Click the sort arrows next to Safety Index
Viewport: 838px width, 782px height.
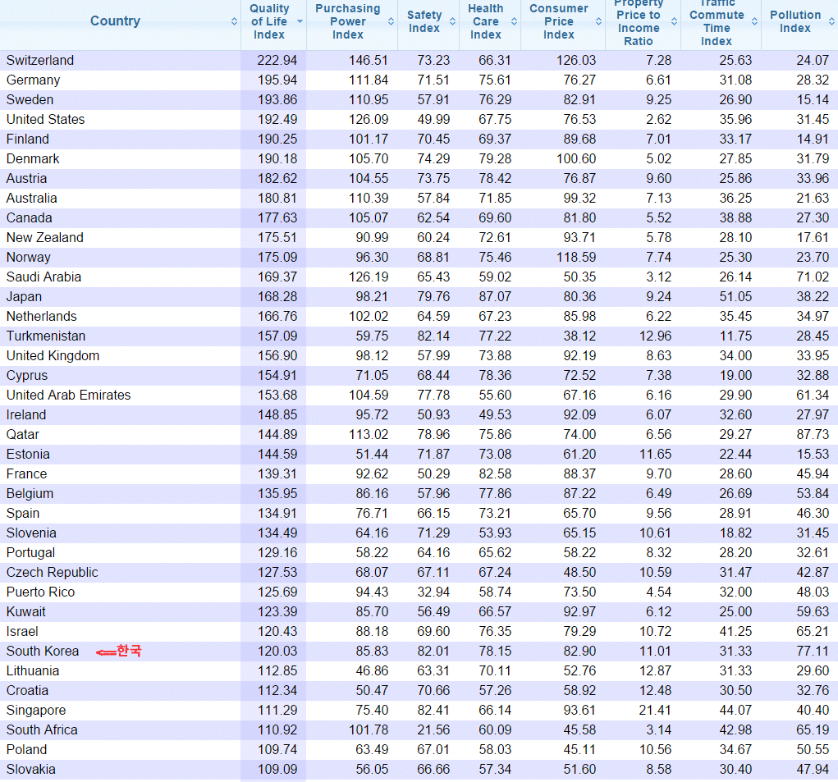[x=452, y=21]
